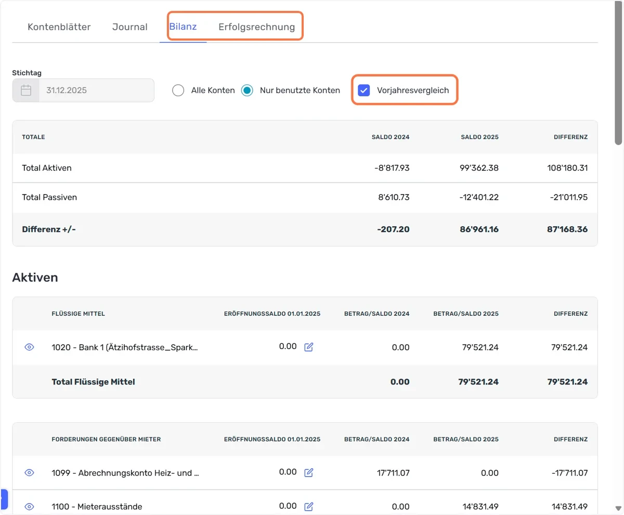Click account name 1020 - Bank 1
The height and width of the screenshot is (515, 624).
[x=125, y=347]
